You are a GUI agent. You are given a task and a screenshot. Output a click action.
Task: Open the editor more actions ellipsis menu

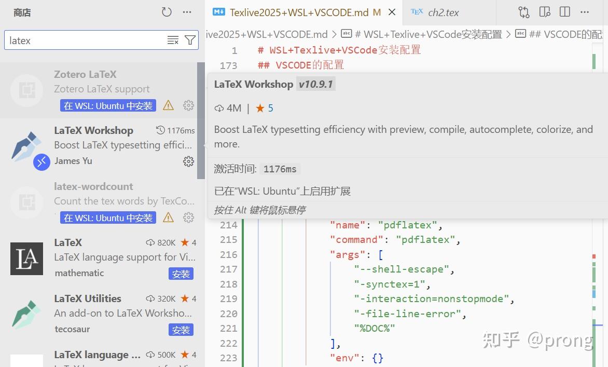click(585, 12)
